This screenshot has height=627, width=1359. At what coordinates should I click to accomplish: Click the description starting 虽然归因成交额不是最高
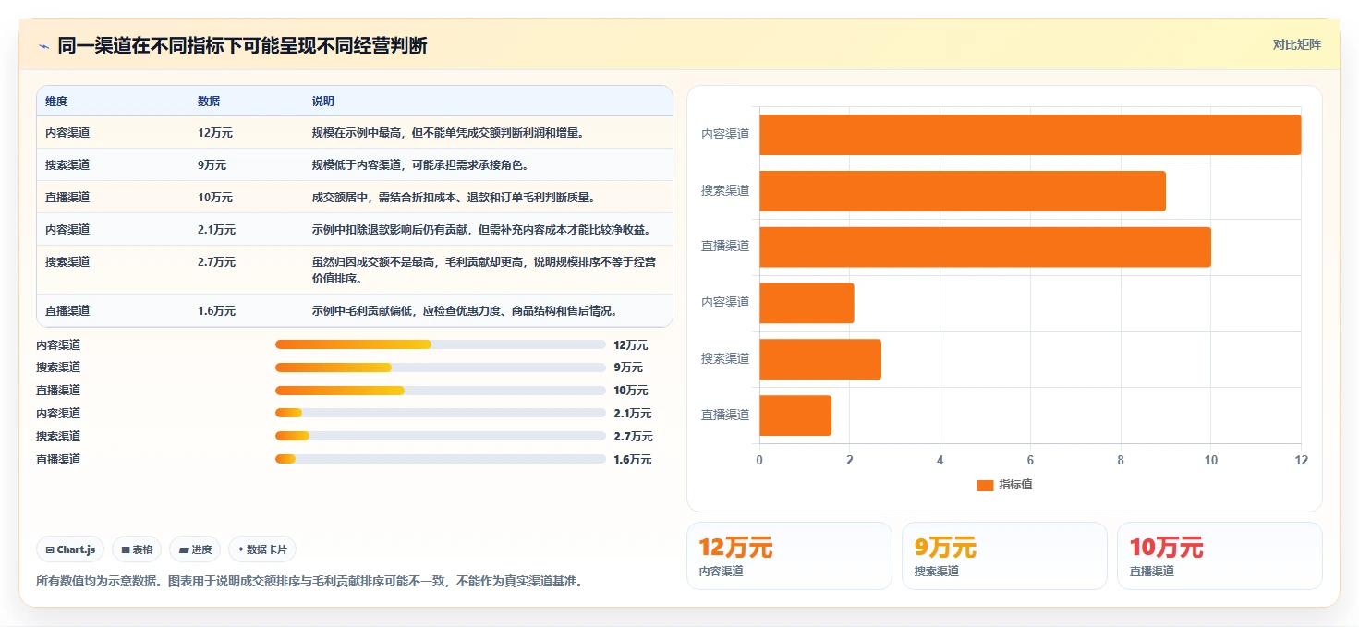[x=484, y=271]
